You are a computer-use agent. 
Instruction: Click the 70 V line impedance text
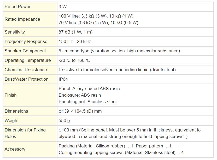coord(98,23)
